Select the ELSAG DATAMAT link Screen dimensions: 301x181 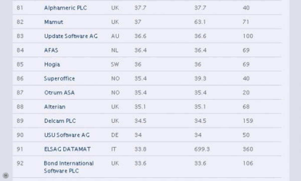point(67,149)
